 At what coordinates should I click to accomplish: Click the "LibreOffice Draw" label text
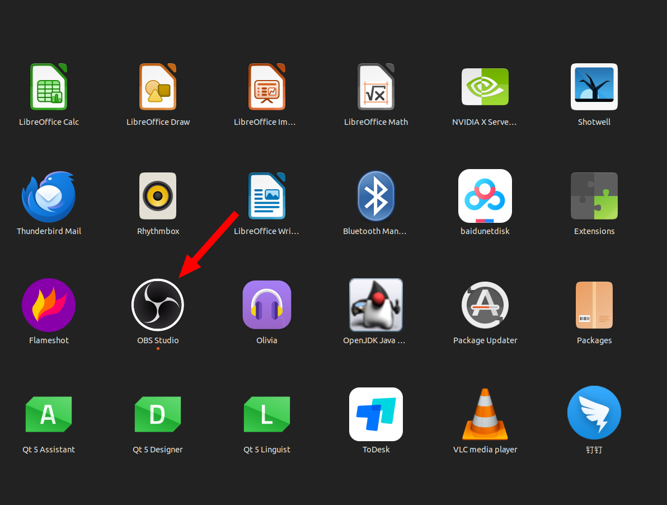click(158, 122)
